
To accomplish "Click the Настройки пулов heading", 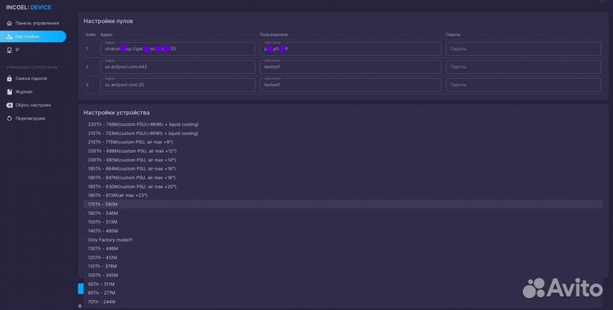I will click(x=108, y=21).
